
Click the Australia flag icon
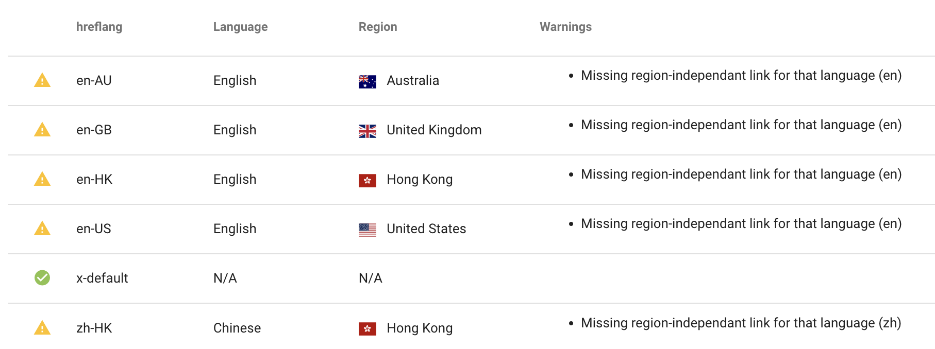[368, 82]
